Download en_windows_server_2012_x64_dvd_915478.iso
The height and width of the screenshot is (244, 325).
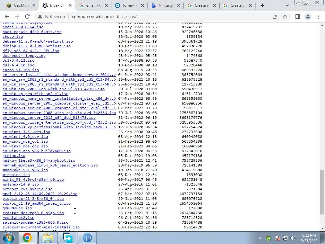[49, 118]
